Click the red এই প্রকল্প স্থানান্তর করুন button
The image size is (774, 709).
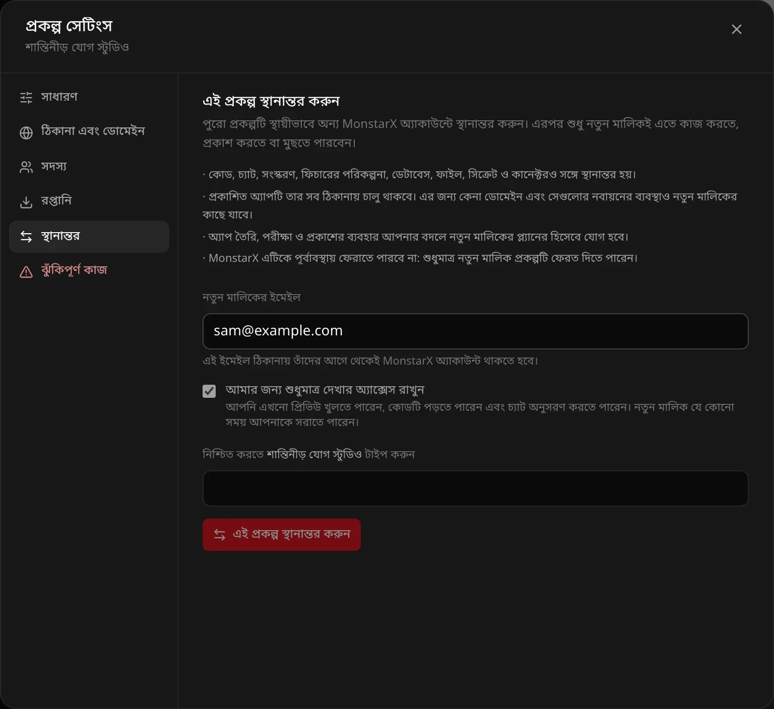pos(282,535)
